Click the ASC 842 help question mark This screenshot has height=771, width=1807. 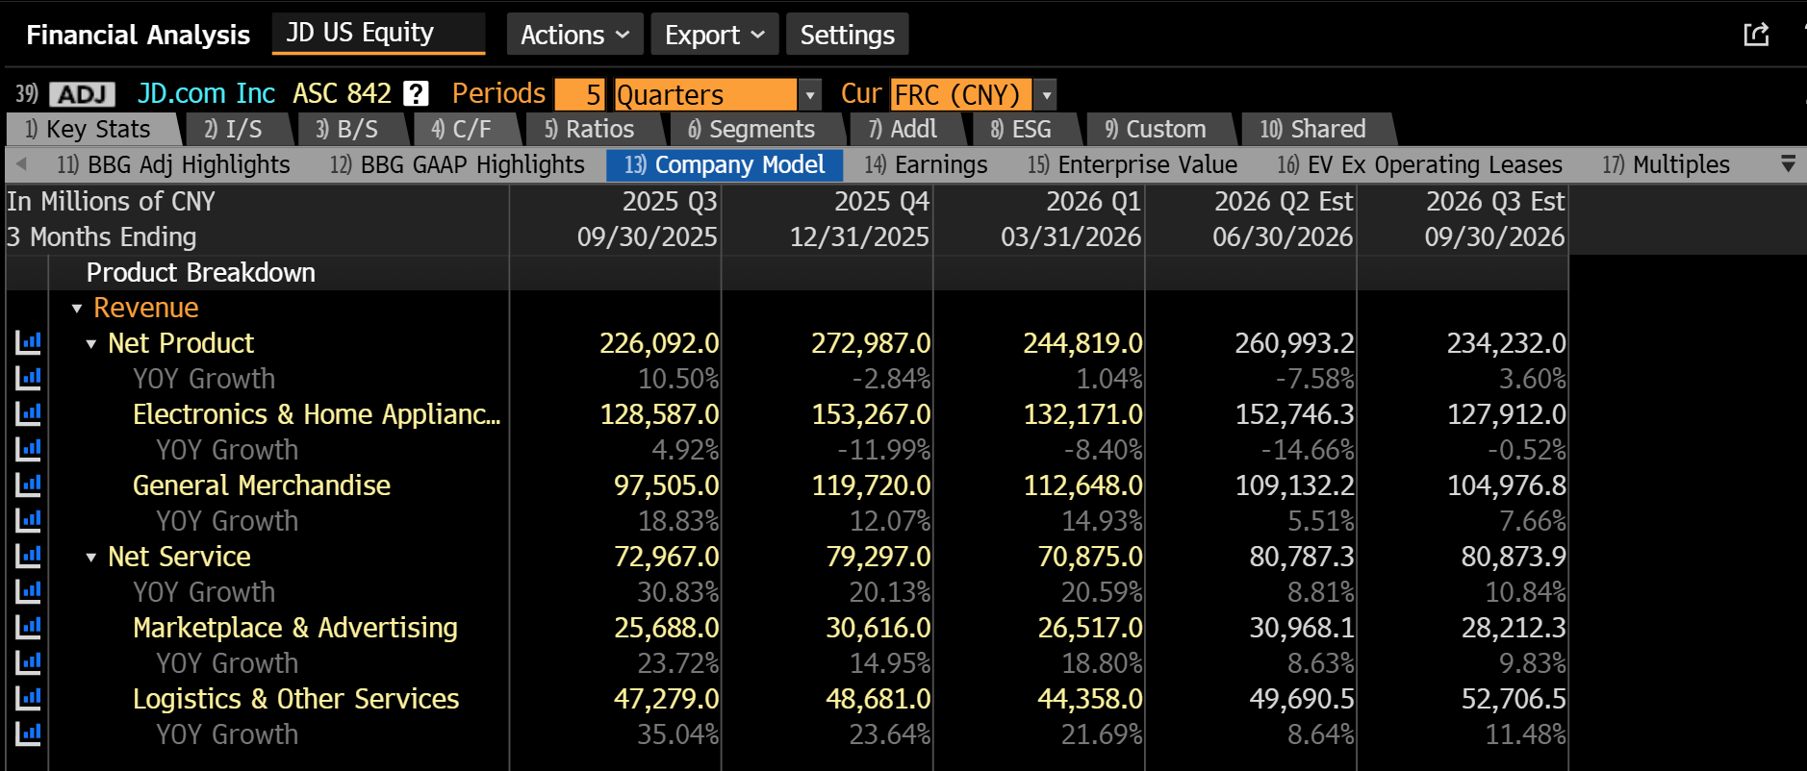coord(416,94)
